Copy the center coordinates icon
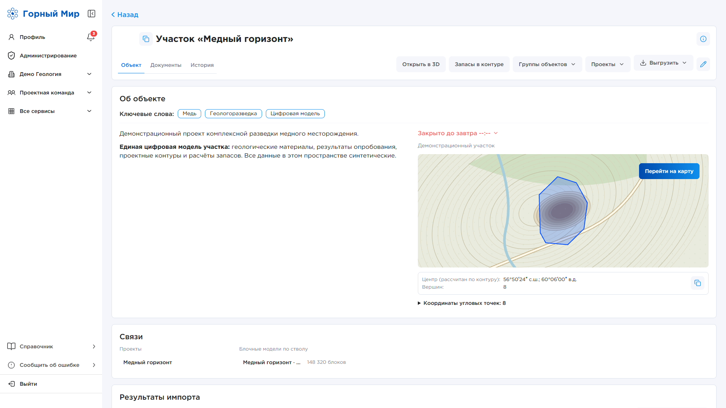The width and height of the screenshot is (726, 408). (698, 283)
